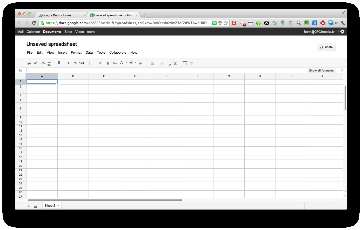Open the File menu

tap(30, 53)
